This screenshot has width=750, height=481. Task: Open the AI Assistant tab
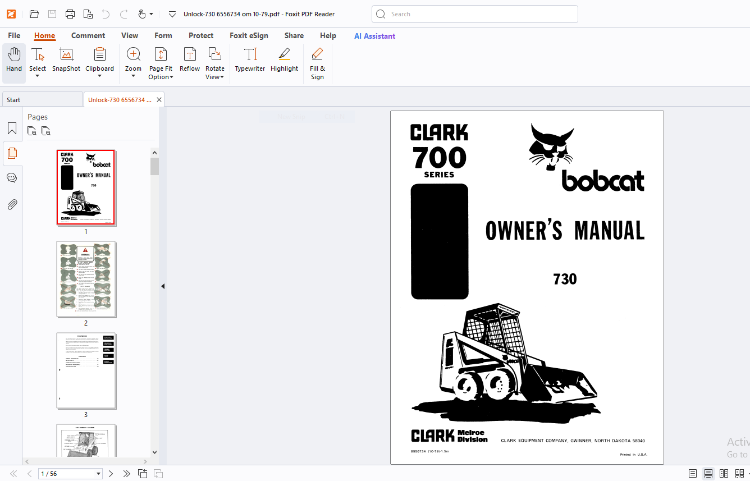374,36
